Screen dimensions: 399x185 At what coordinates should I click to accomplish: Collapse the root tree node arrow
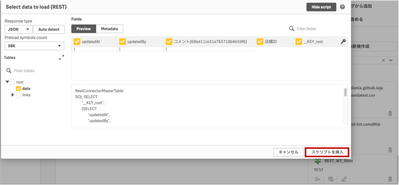pos(7,82)
